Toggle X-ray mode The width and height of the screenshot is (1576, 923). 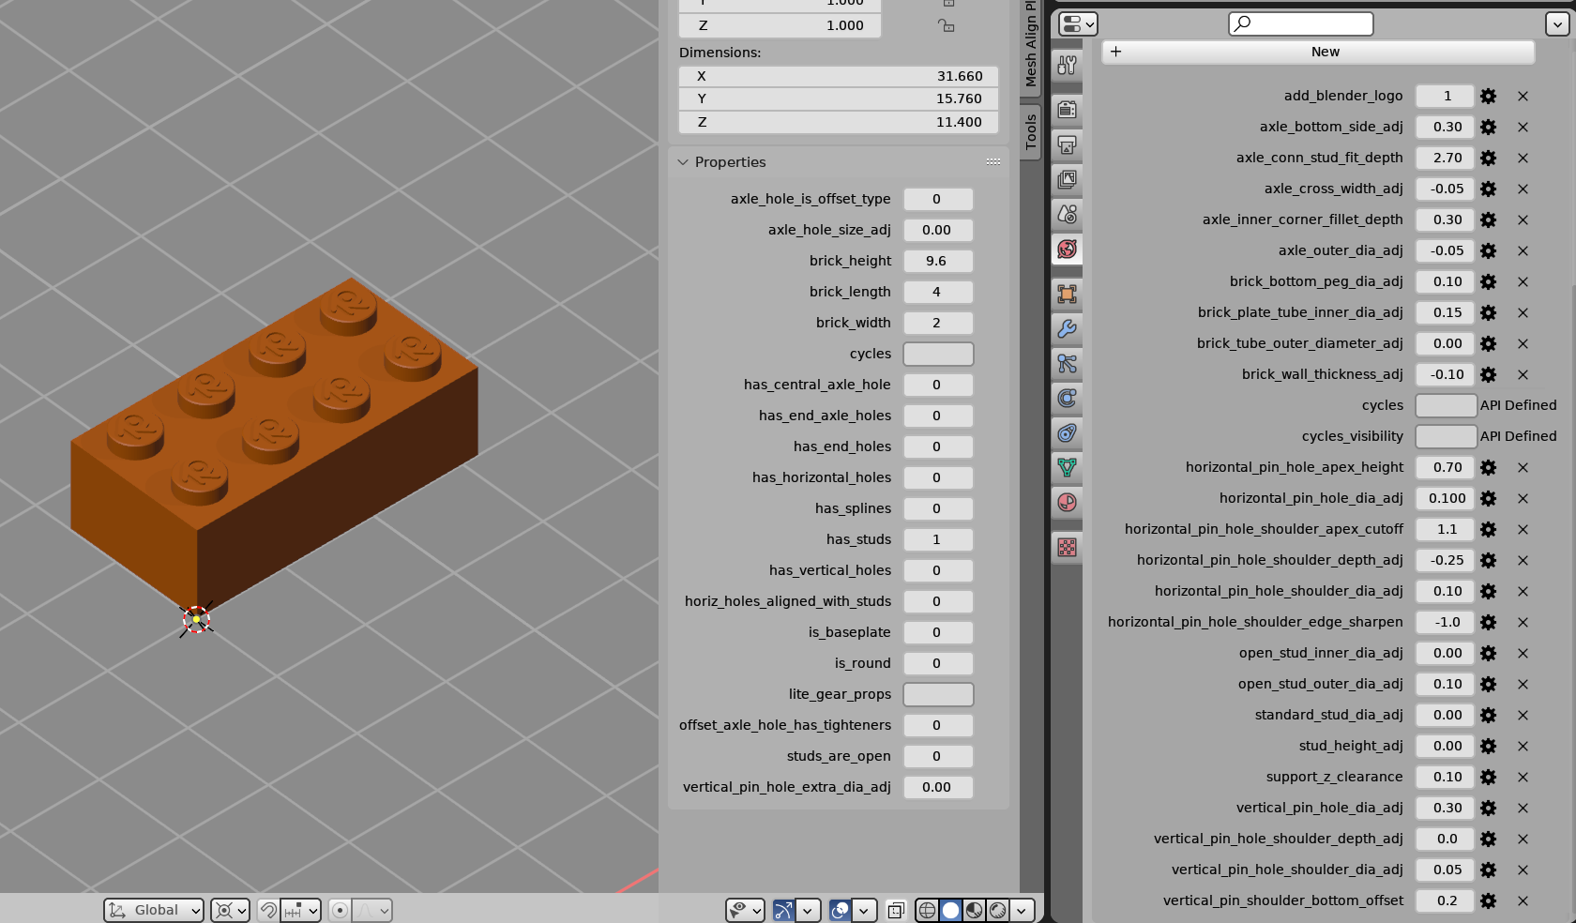click(x=896, y=910)
